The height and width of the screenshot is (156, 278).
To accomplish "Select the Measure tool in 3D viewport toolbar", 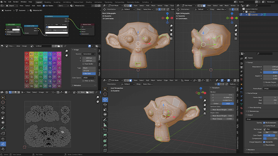I will point(105,125).
